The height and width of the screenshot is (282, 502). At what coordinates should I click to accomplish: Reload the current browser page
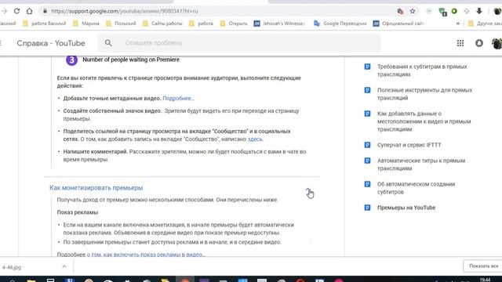pyautogui.click(x=16, y=11)
